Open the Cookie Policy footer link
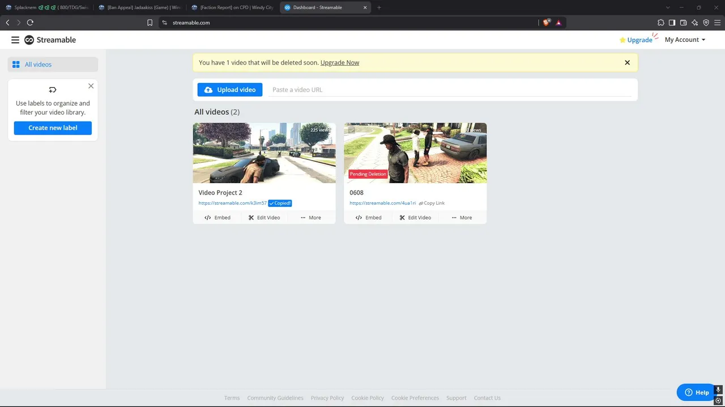 pos(368,398)
